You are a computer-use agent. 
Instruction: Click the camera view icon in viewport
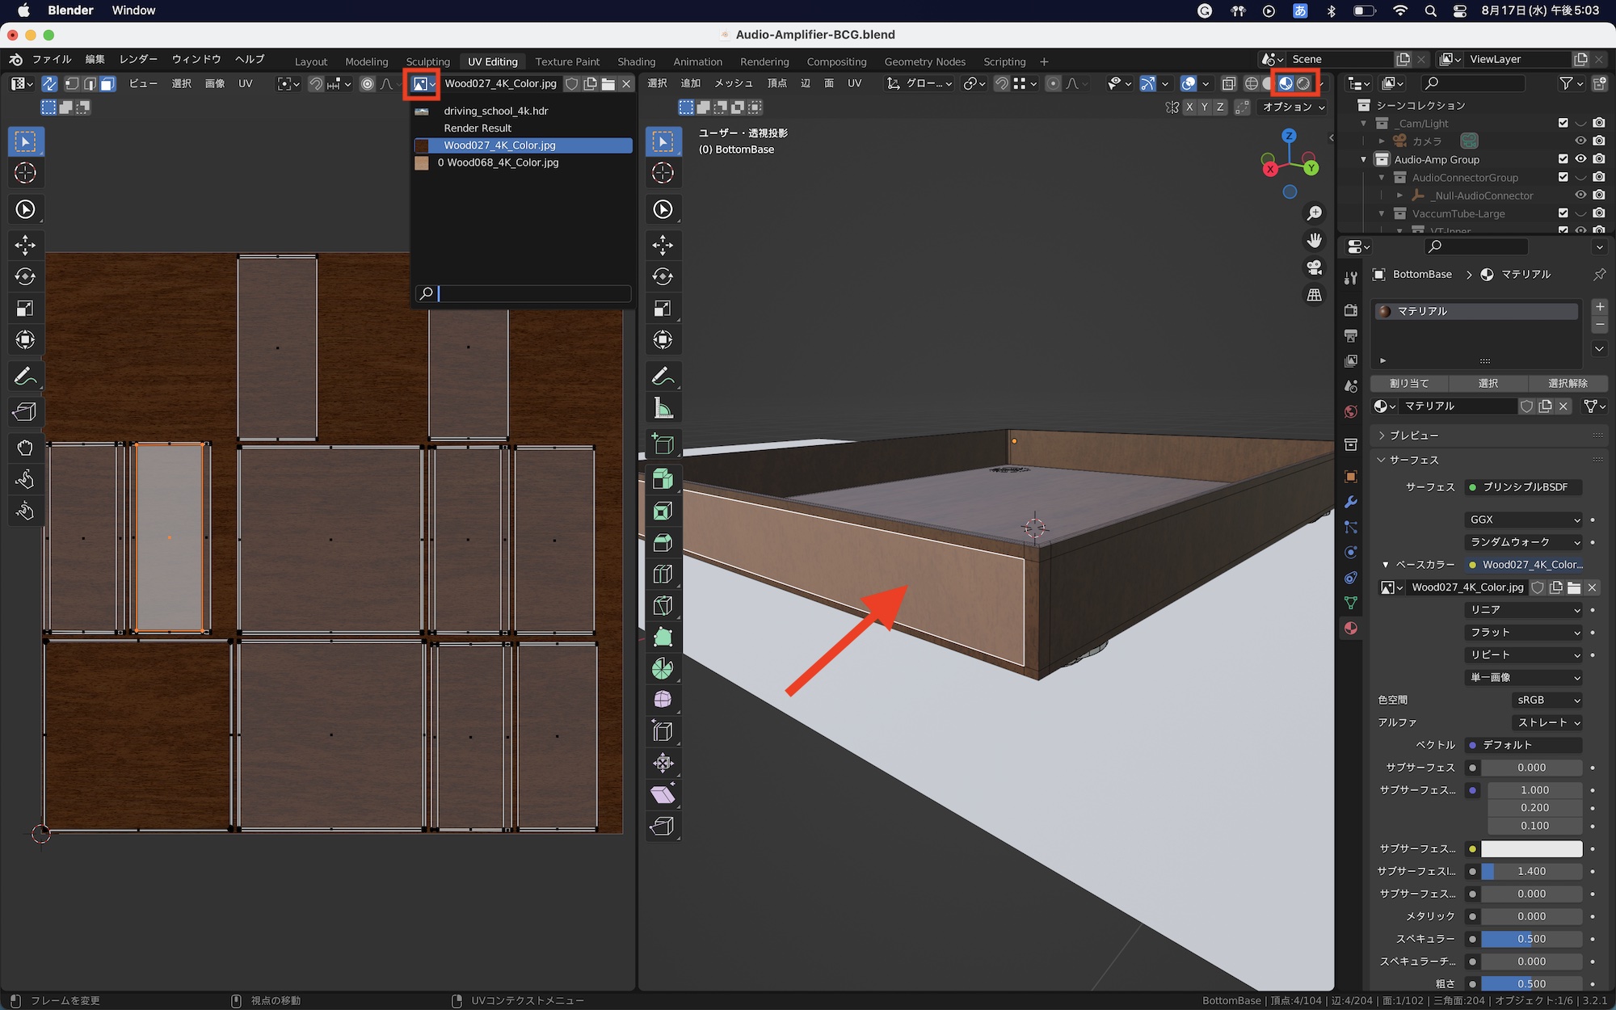[1315, 267]
